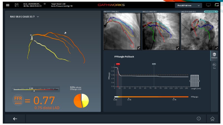The height and width of the screenshot is (125, 223).
Task: Enlarge the RAO 6.7 CAUD 18.2 angiogram
Action: pyautogui.click(x=178, y=48)
